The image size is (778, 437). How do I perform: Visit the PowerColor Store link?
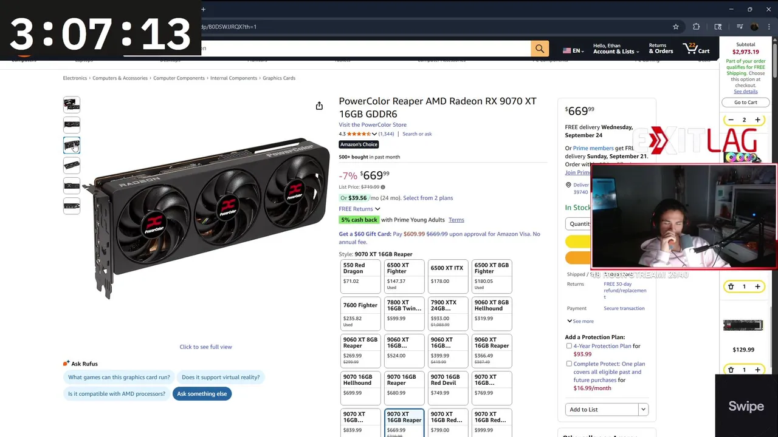tap(373, 125)
